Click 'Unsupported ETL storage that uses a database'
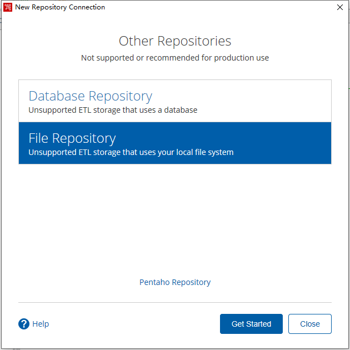The image size is (350, 350). 113,110
